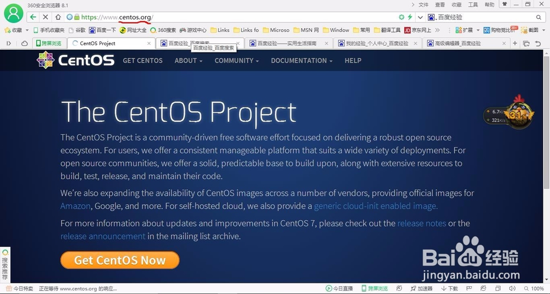Image resolution: width=550 pixels, height=294 pixels.
Task: Expand the COMMUNITY dropdown menu
Action: (x=237, y=61)
